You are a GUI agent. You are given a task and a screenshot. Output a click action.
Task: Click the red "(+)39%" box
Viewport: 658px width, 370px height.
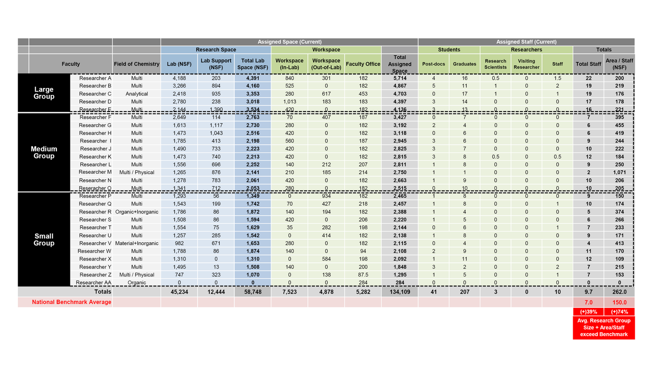coord(589,311)
